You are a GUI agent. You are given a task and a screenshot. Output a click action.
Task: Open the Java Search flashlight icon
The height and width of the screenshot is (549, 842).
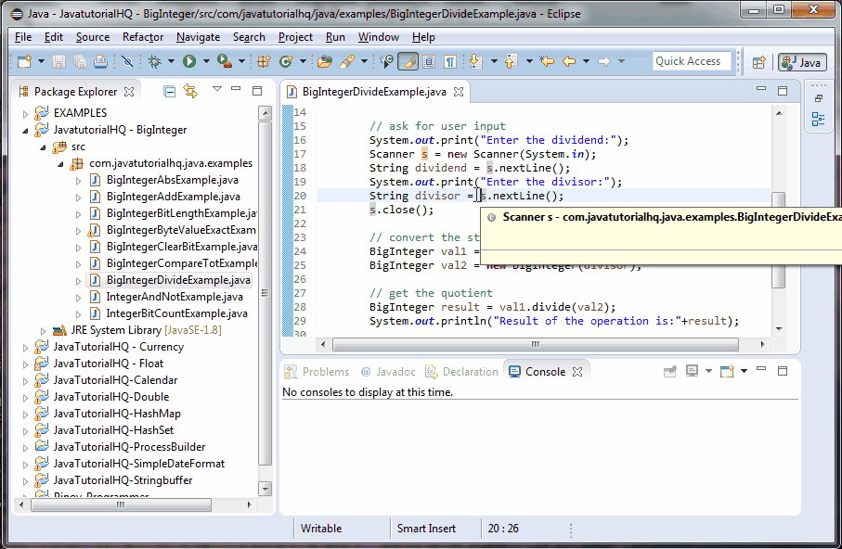[345, 61]
